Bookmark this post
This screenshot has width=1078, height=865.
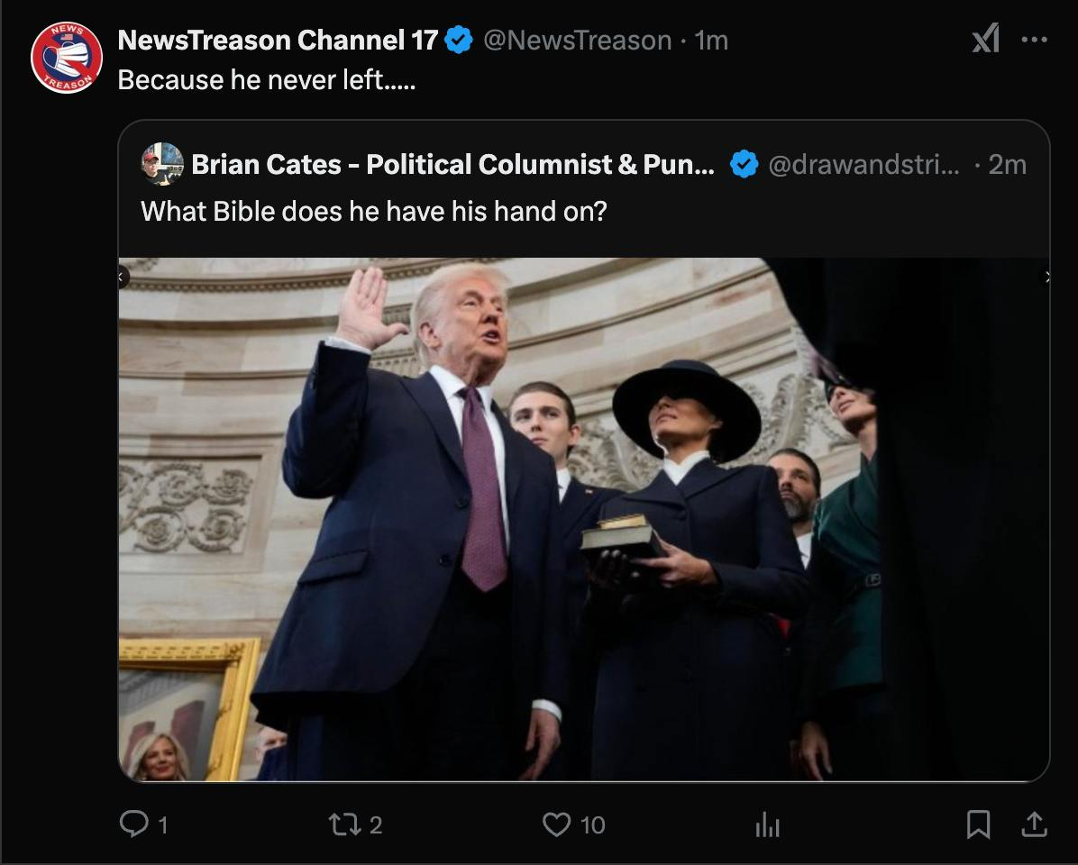click(x=978, y=824)
